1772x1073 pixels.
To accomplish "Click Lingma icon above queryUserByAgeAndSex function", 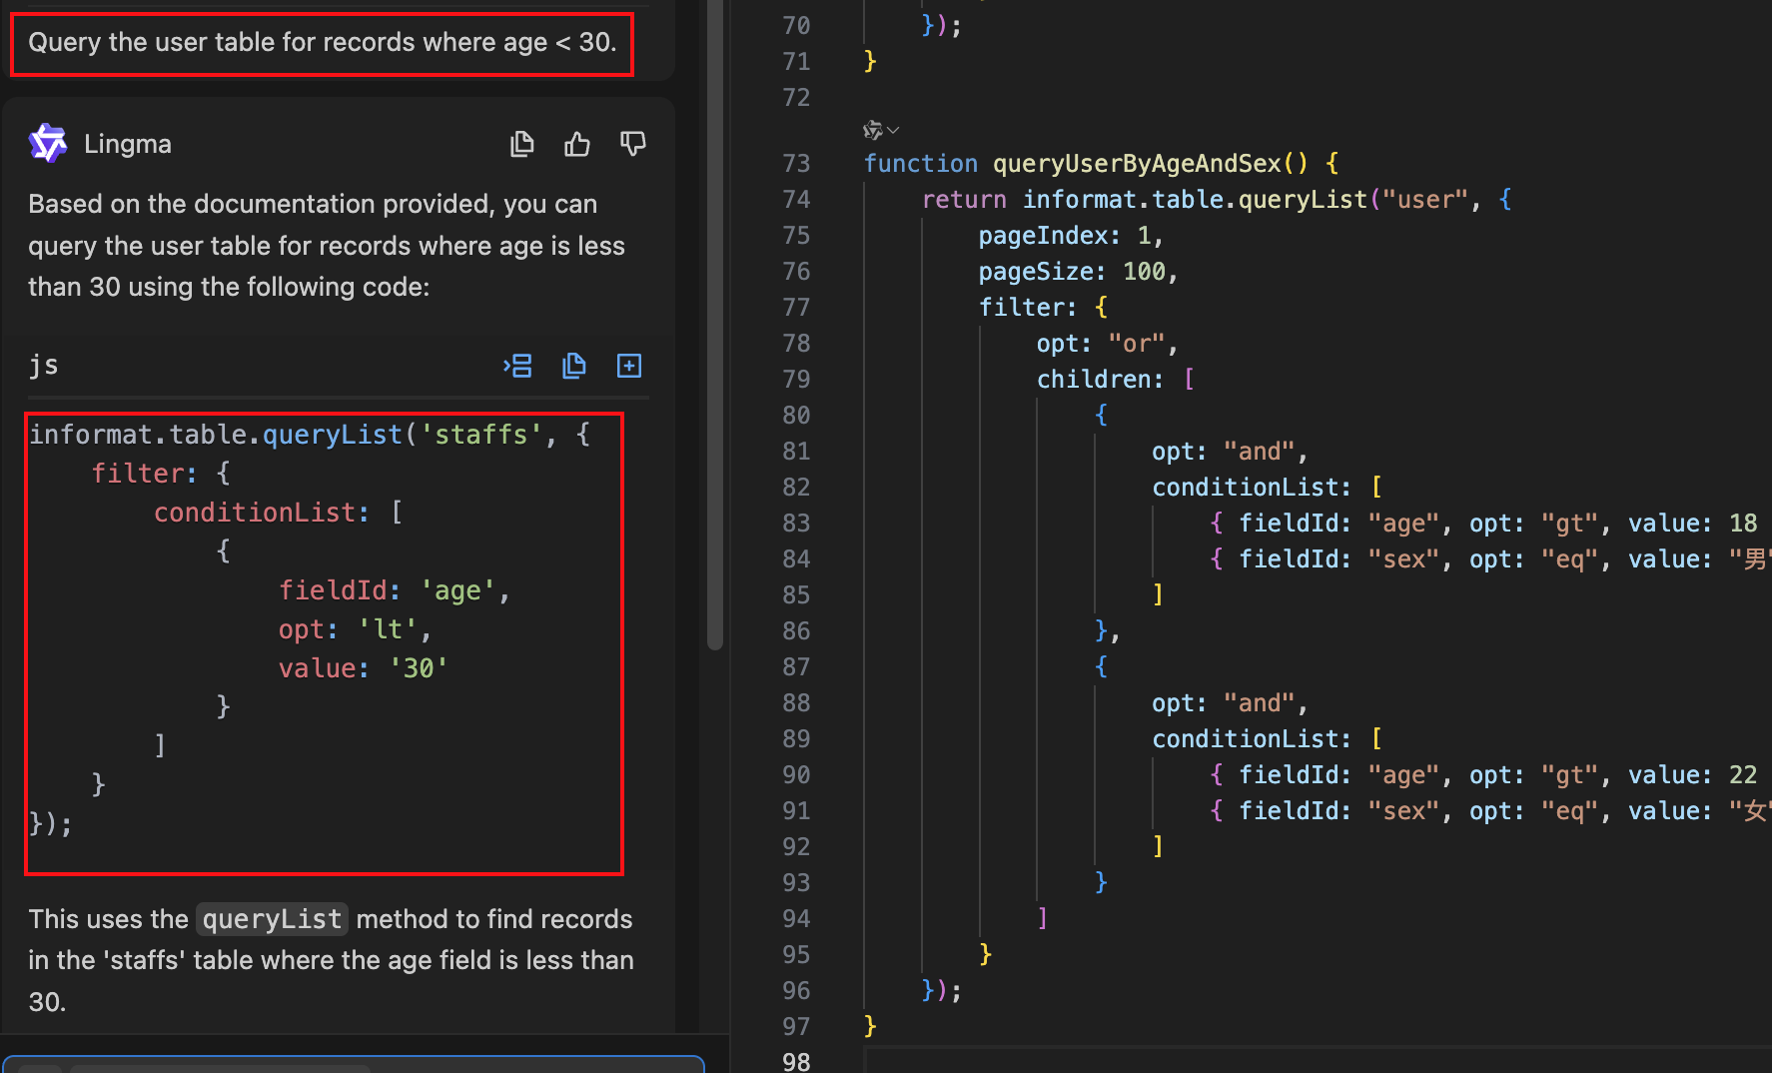I will (872, 130).
